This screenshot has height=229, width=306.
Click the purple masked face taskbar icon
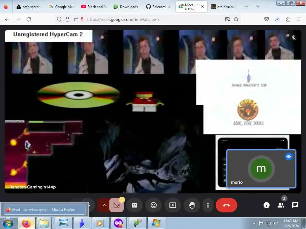click(119, 223)
